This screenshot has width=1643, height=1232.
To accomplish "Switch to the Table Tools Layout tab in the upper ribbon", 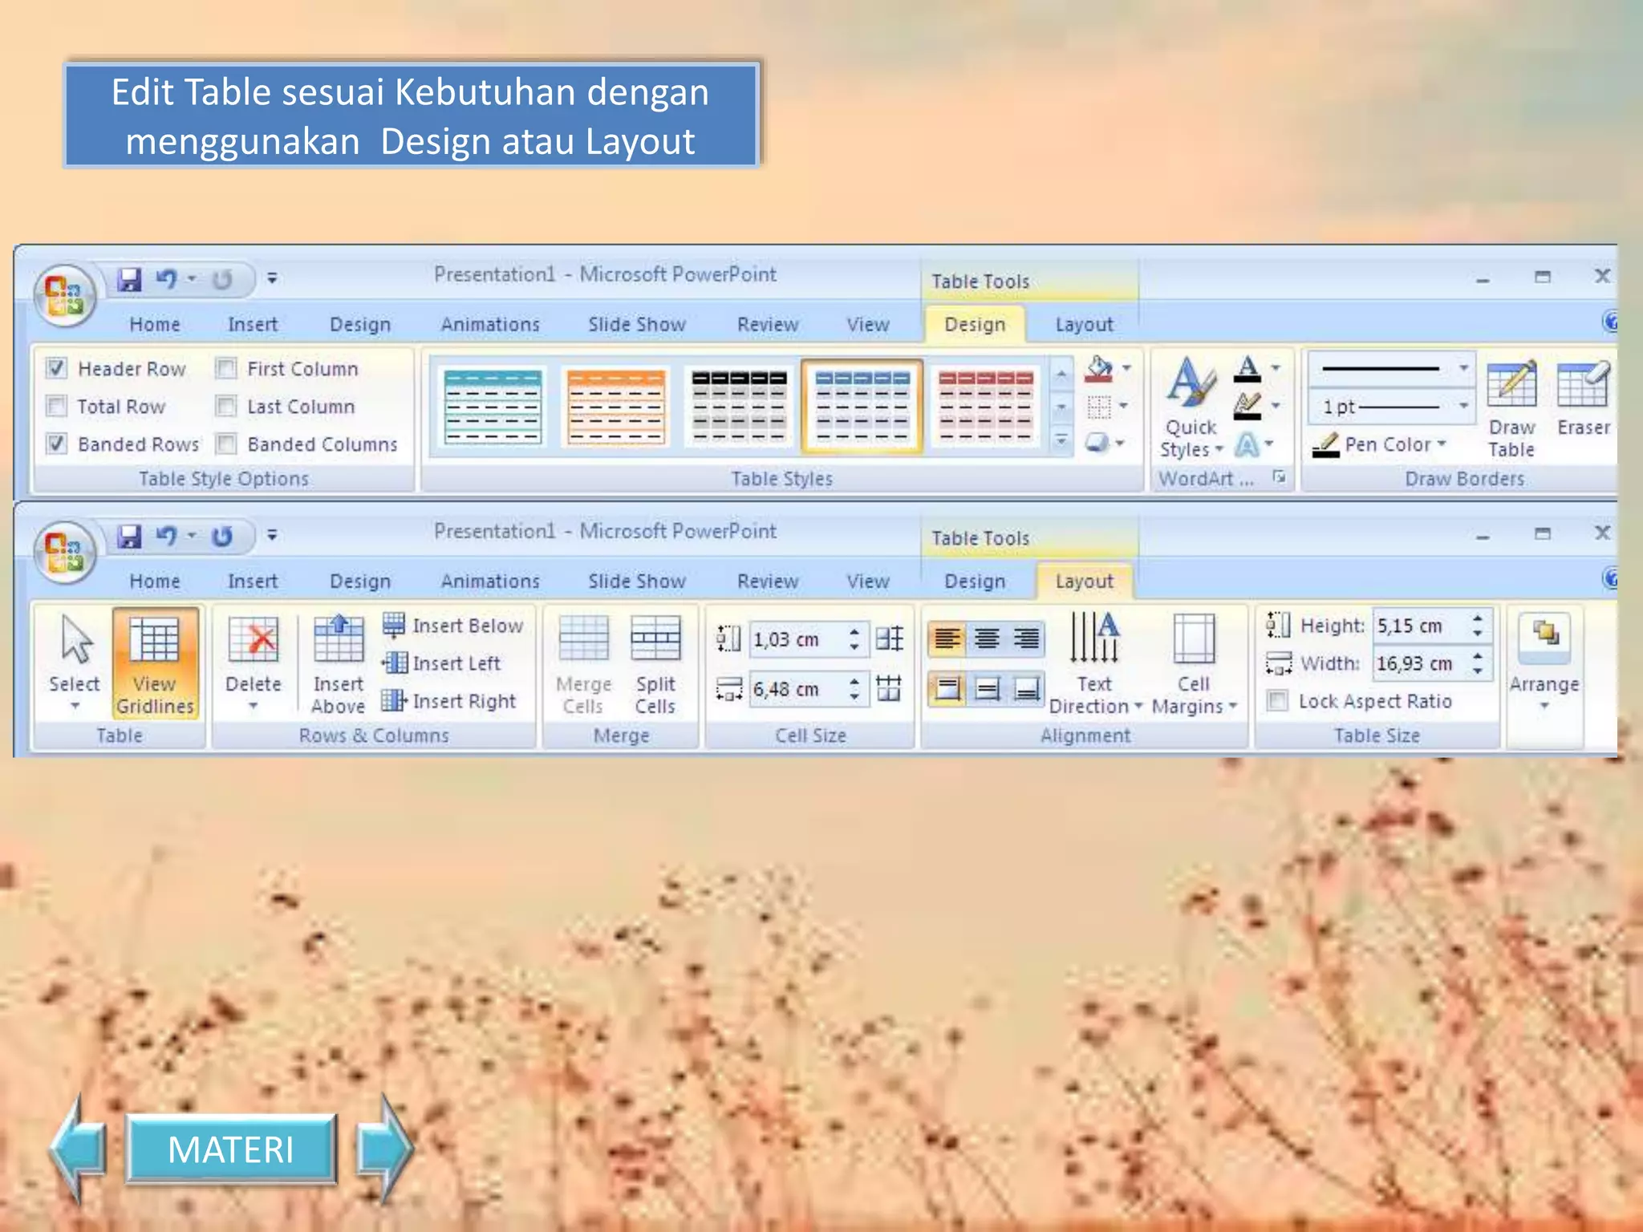I will point(1085,324).
